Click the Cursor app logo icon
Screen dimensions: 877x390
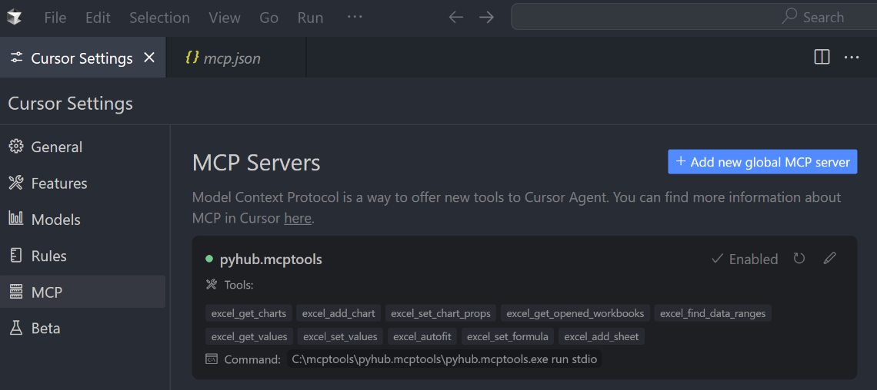14,17
